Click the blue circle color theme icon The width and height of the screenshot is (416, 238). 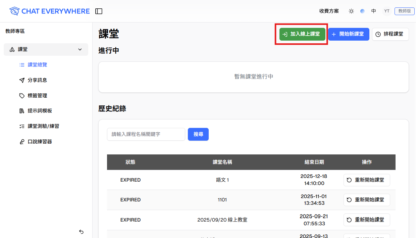[362, 11]
